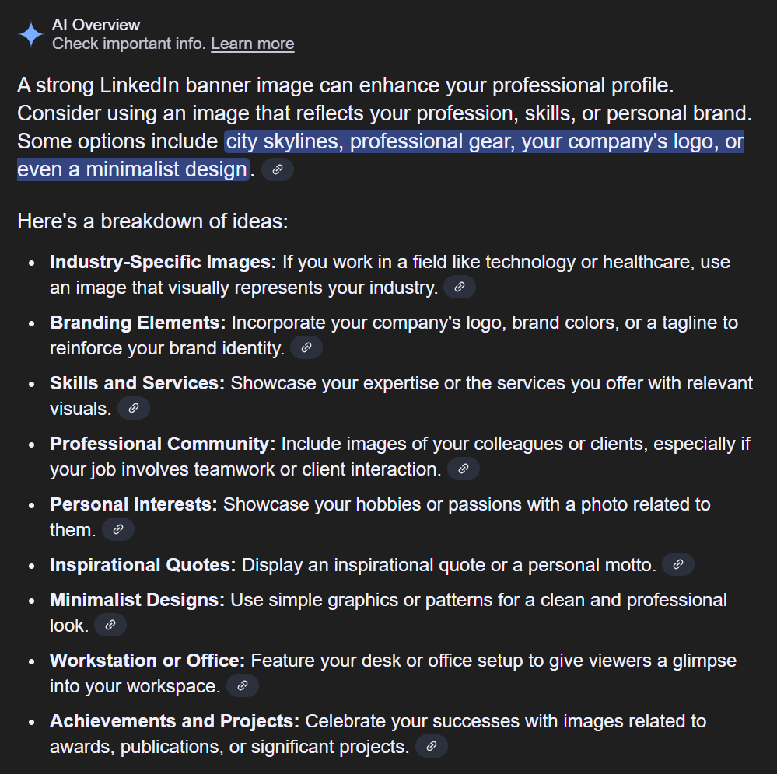Open source link after minimalist design summary

(x=278, y=169)
